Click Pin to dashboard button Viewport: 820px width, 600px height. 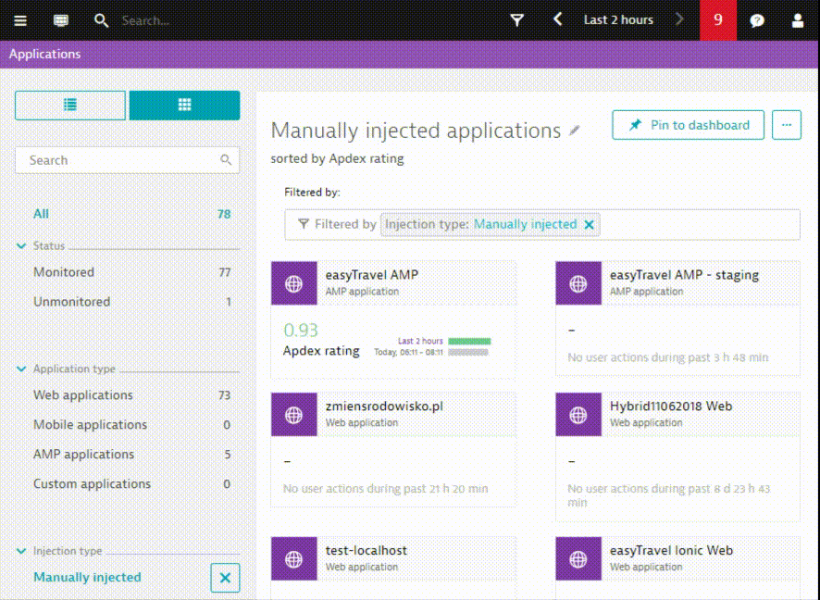689,125
